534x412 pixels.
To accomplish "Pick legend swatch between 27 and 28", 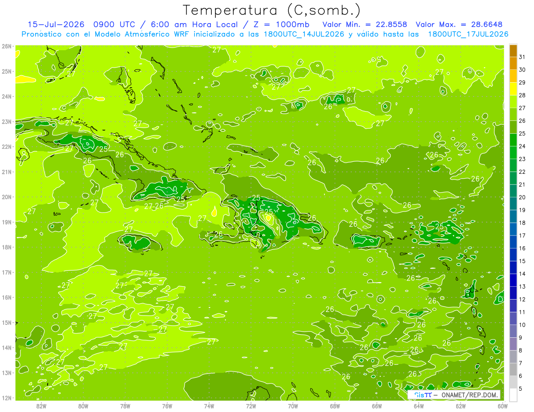I will [x=513, y=102].
